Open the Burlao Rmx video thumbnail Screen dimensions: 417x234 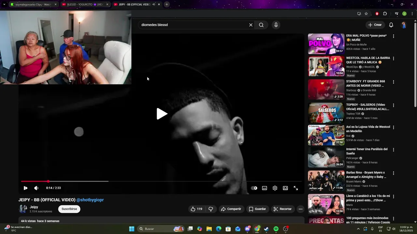326,181
